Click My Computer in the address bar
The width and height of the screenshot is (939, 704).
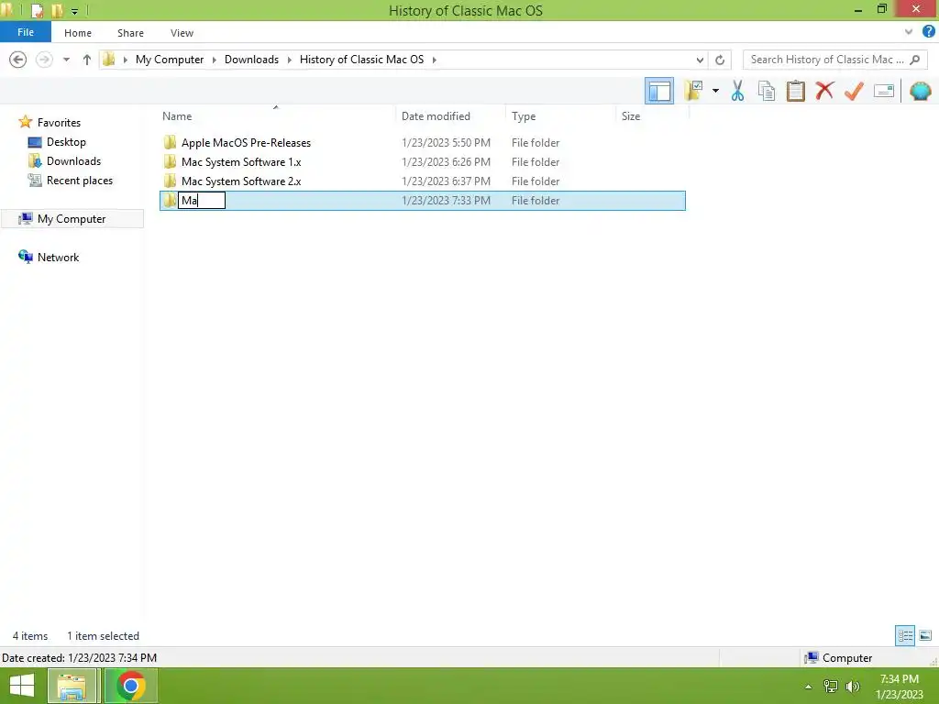(170, 60)
